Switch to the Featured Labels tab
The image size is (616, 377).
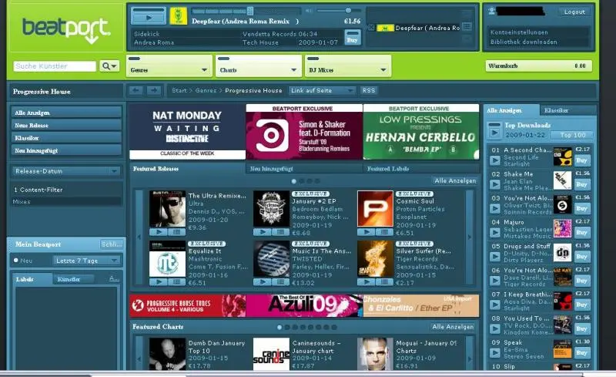coord(389,167)
